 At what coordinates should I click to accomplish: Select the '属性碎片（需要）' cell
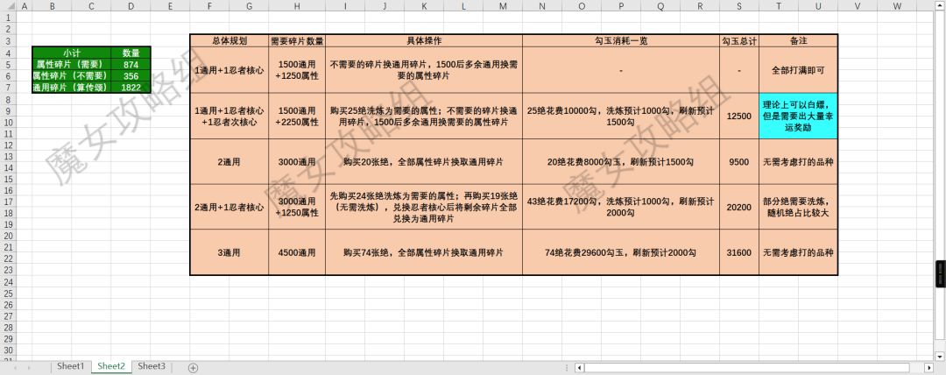coord(72,65)
